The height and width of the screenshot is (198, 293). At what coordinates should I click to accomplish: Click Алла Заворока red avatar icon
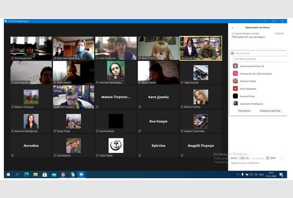click(235, 89)
